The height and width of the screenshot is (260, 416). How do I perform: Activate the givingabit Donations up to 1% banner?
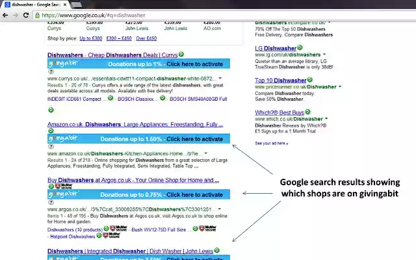pyautogui.click(x=138, y=64)
